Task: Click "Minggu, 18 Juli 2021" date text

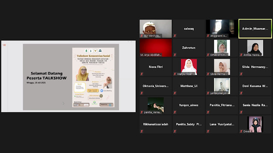Action: tap(36, 83)
